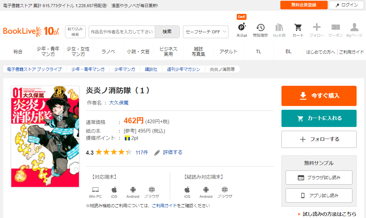
Task: Click author link 大久保篤
Action: tap(119, 103)
